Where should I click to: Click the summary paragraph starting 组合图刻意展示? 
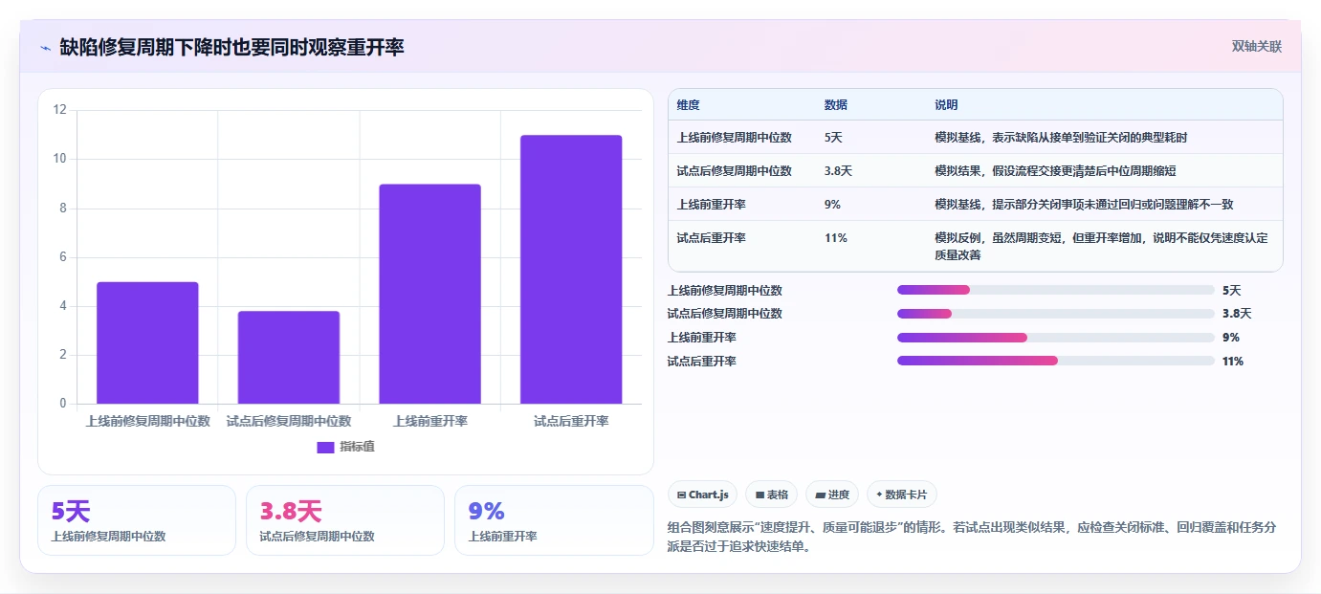click(971, 538)
